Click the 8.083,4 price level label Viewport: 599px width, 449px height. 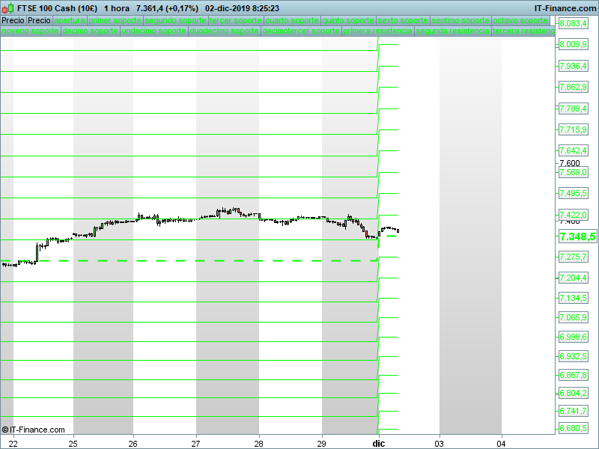point(574,24)
